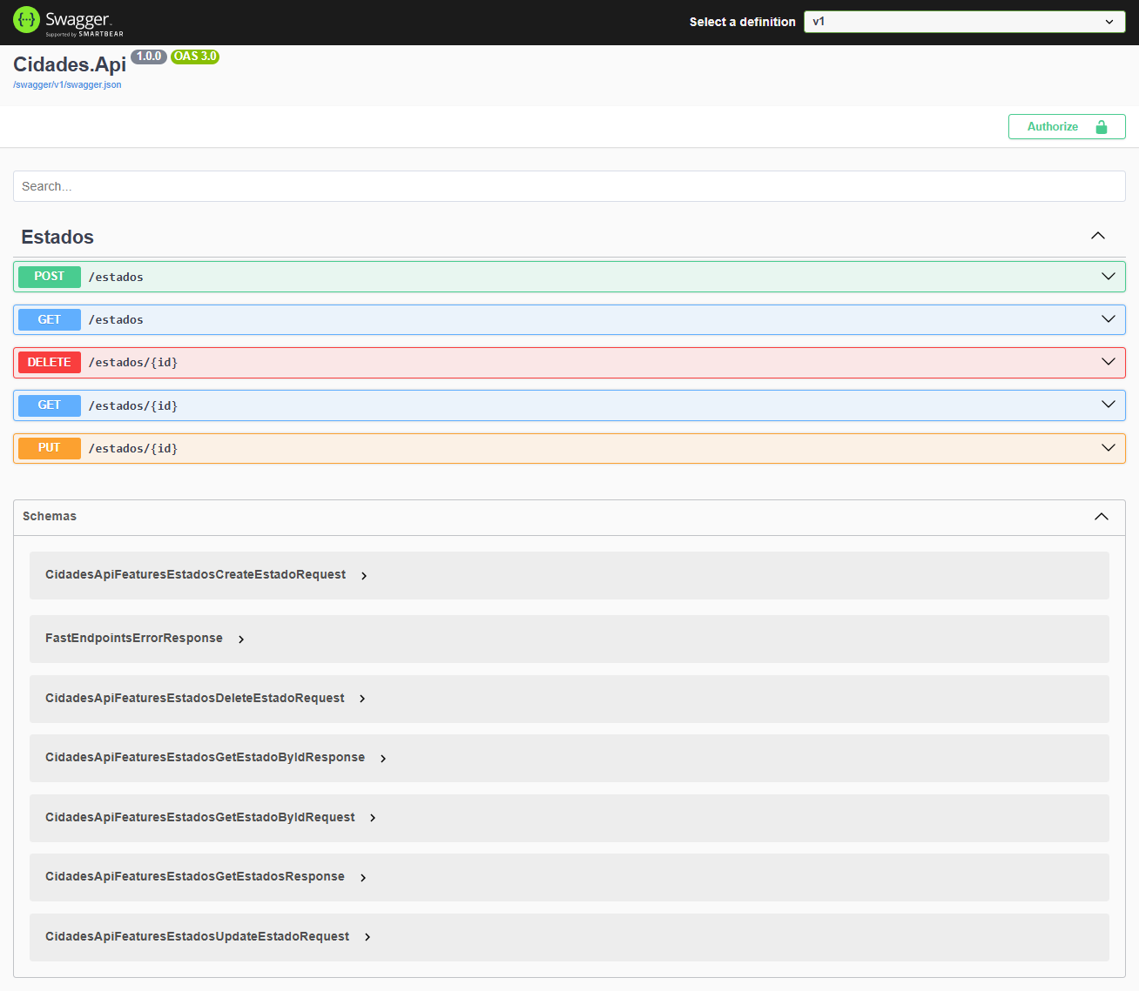This screenshot has width=1139, height=991.
Task: Collapse the Estados section
Action: coord(1097,235)
